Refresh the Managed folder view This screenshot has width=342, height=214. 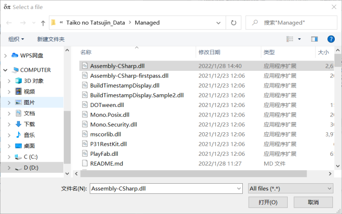(x=233, y=23)
